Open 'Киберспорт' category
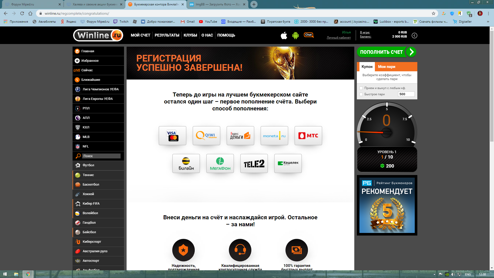 coord(98,242)
